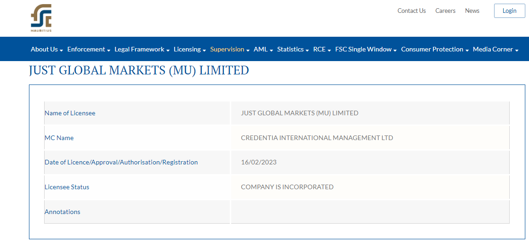529x248 pixels.
Task: Expand the Media Corner dropdown arrow
Action: click(517, 50)
